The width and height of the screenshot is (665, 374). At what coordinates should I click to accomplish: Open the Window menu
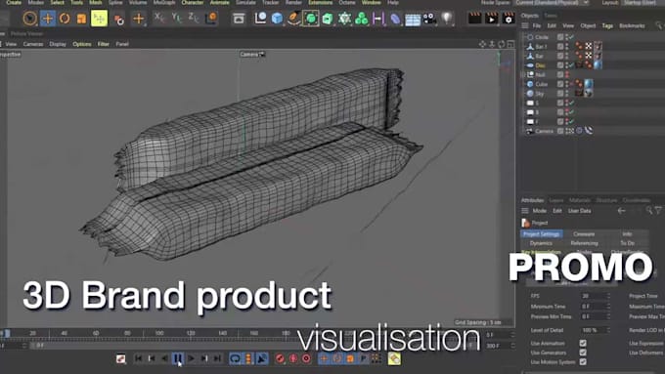tap(371, 3)
